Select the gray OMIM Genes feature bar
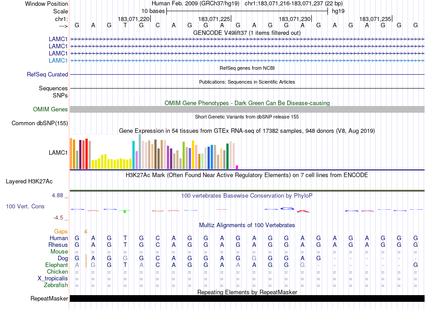The width and height of the screenshot is (425, 309). pyautogui.click(x=247, y=110)
